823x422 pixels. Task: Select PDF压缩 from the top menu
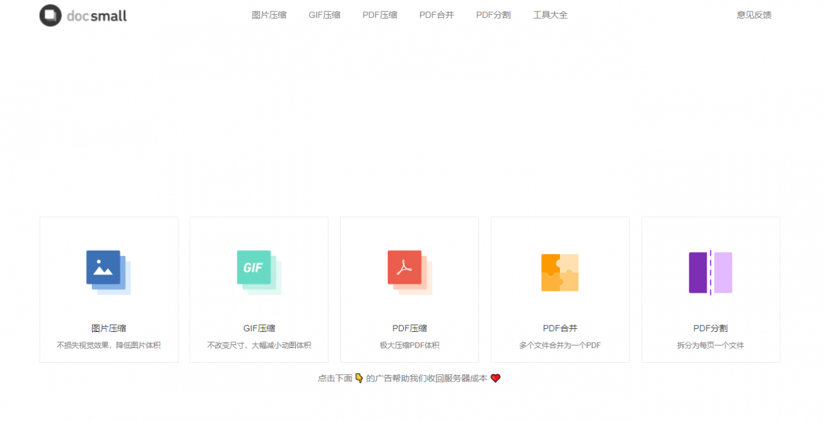click(x=379, y=15)
